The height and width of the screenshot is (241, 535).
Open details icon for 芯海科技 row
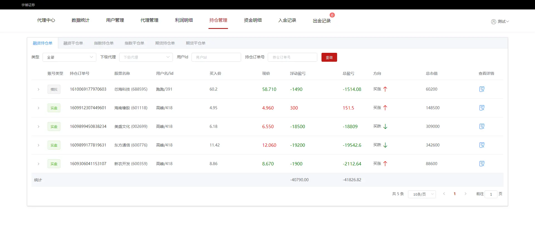coord(482,89)
